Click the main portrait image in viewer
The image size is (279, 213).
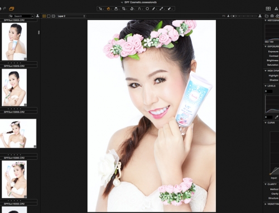tap(152, 116)
